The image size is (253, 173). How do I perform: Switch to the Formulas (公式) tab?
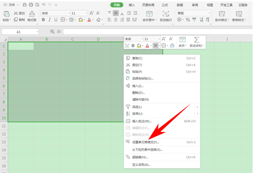click(165, 5)
